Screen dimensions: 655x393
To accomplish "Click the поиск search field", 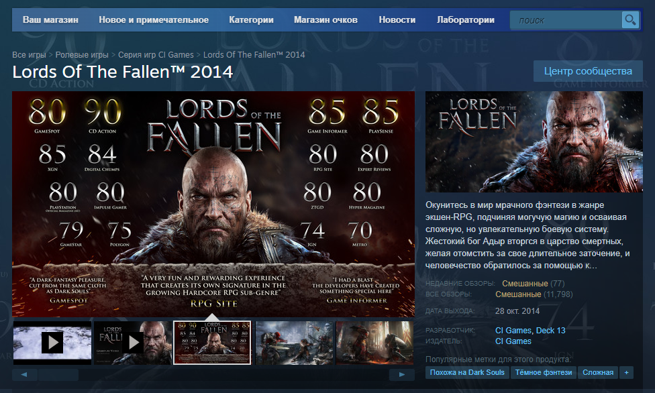I will (566, 20).
